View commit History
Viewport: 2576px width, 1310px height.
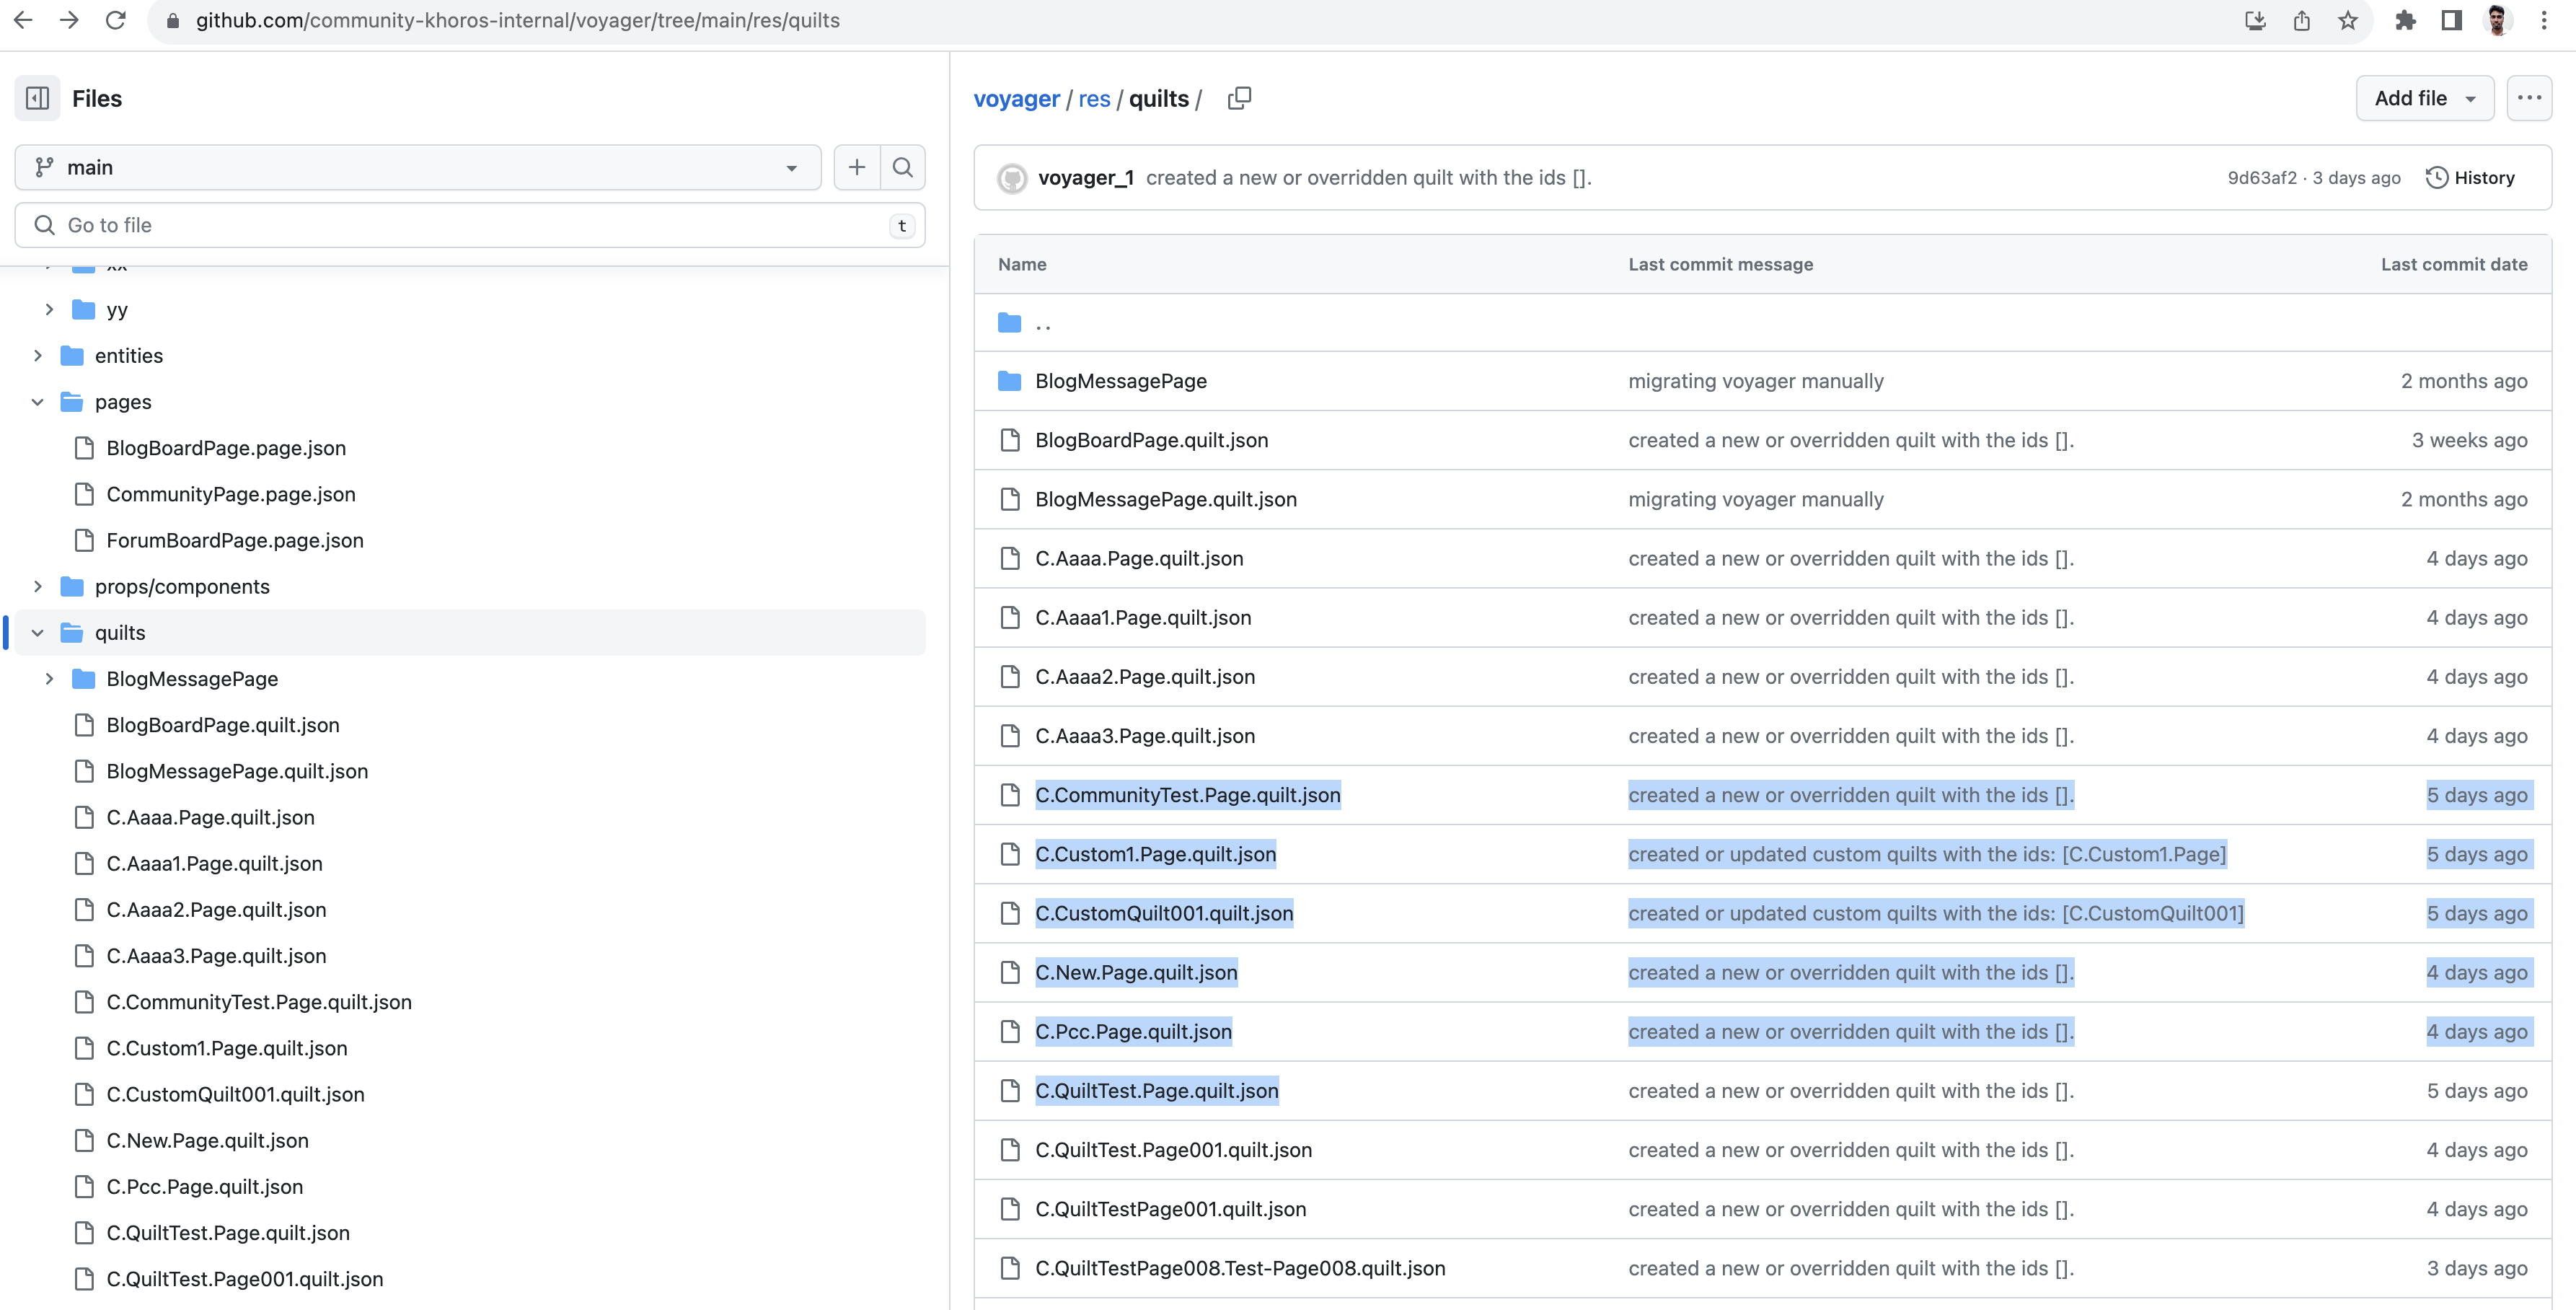coord(2470,178)
